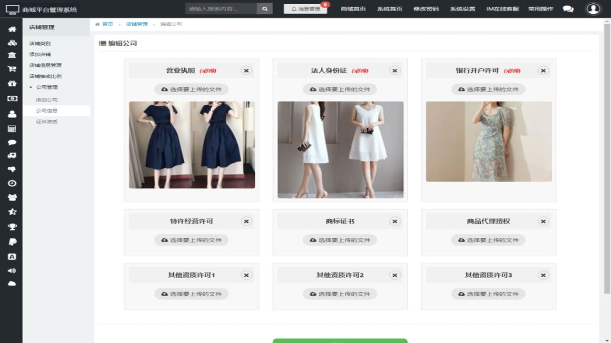Choose upload file for 营业执照
611x343 pixels.
tap(191, 89)
